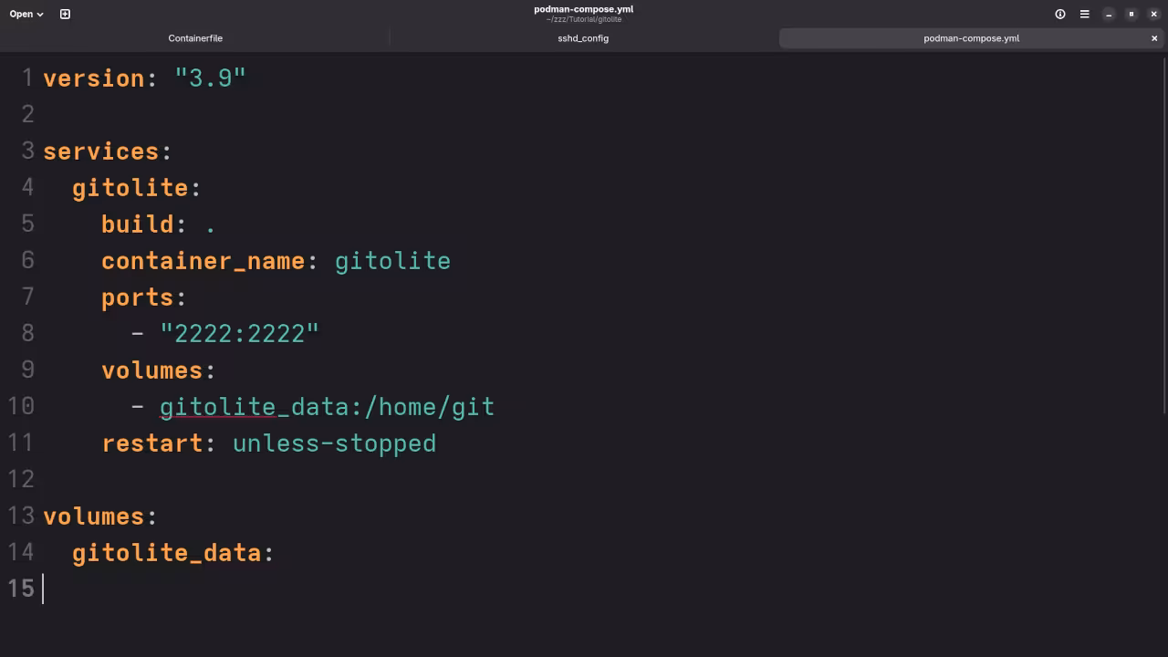Open the document properties icon
This screenshot has width=1168, height=657.
(1060, 14)
